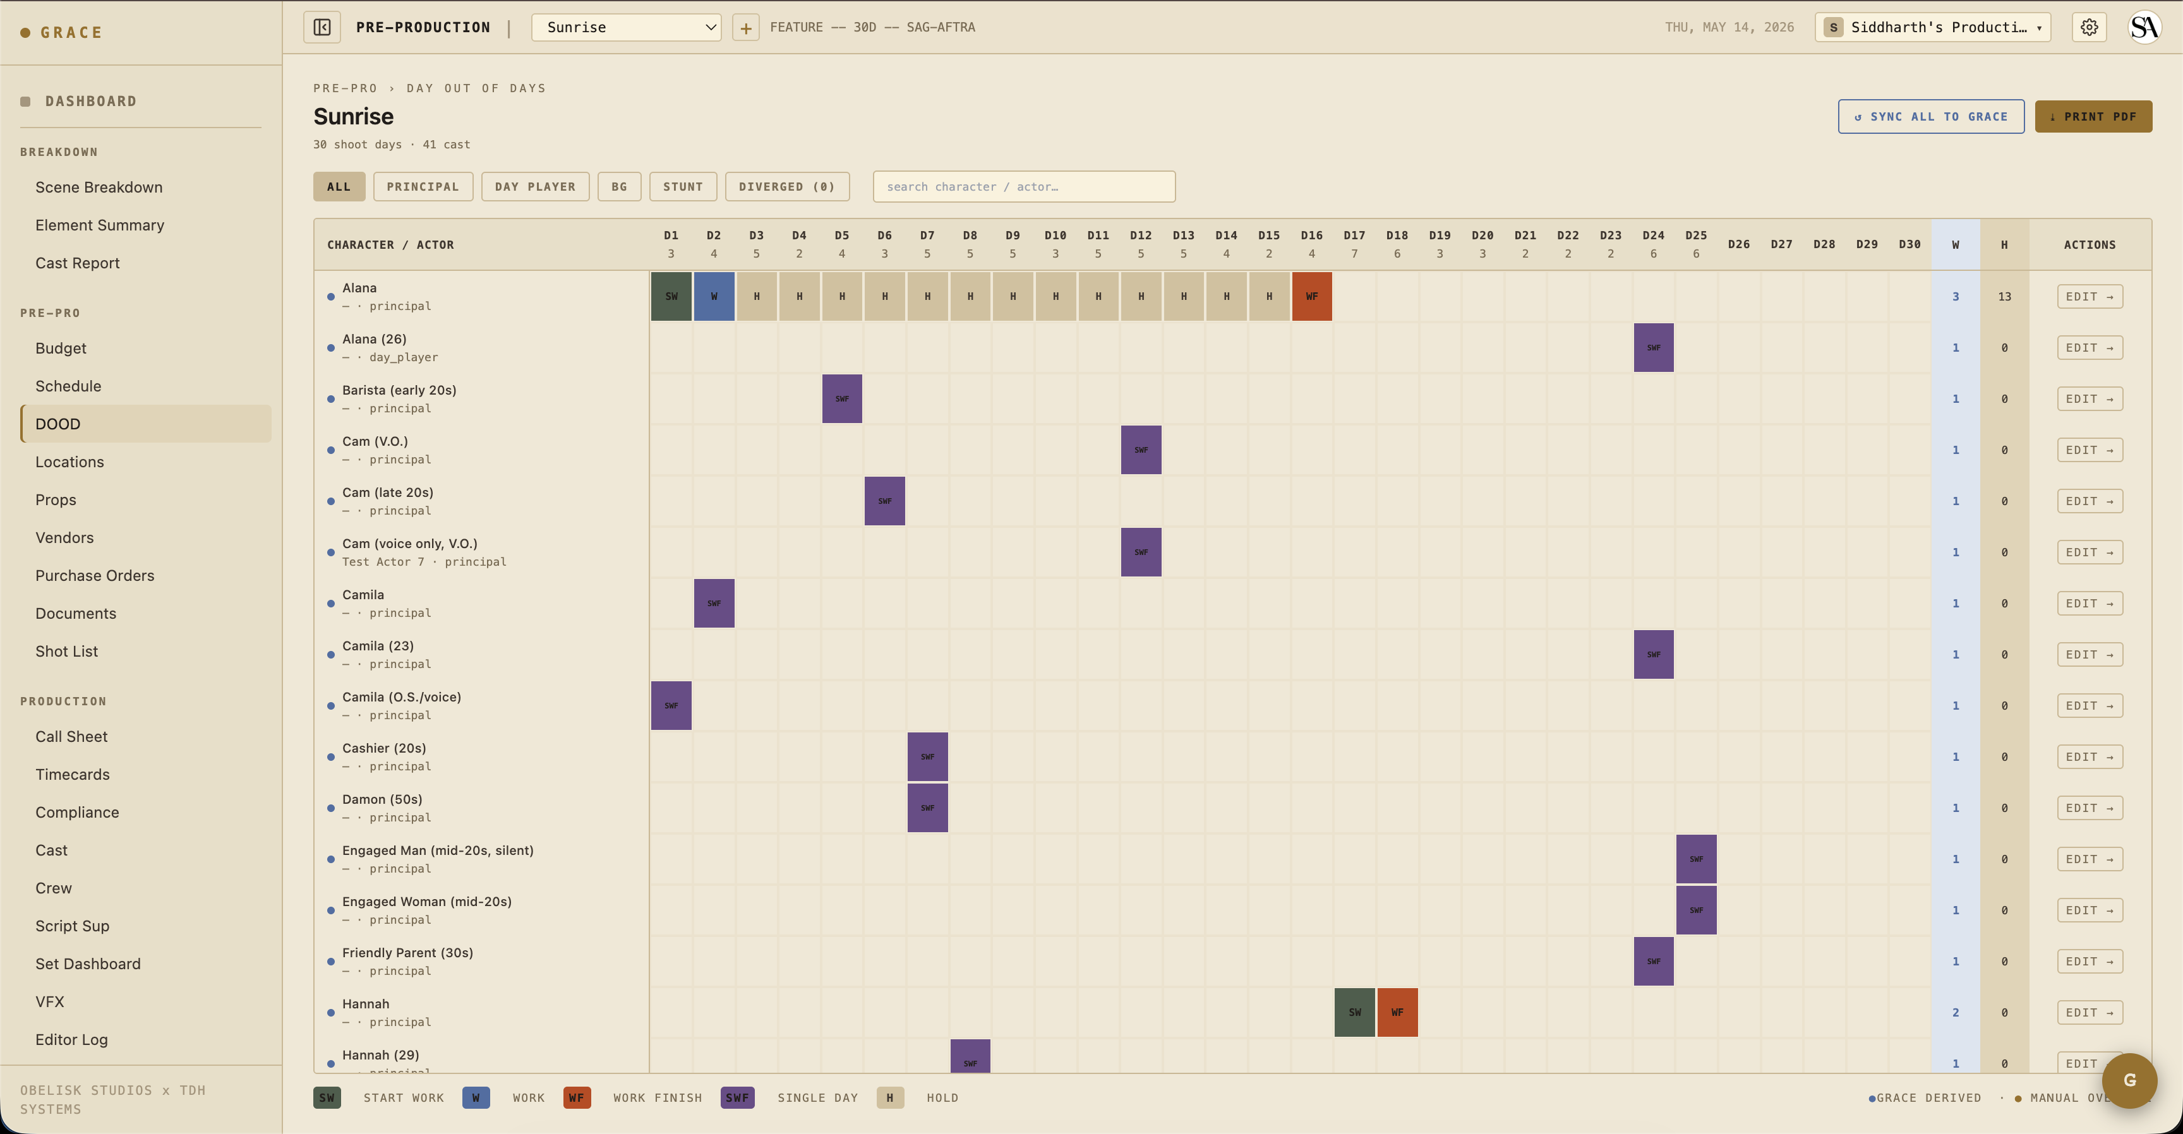
Task: Click Camila (O.S./voice) SWF cell on D1
Action: pos(671,705)
